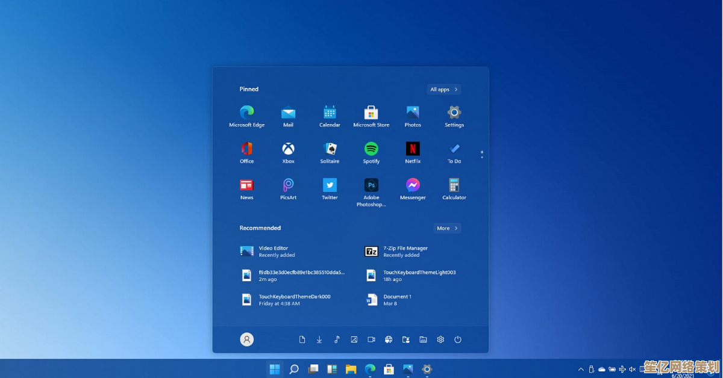
Task: Expand hidden system tray icons chevron
Action: (x=581, y=369)
